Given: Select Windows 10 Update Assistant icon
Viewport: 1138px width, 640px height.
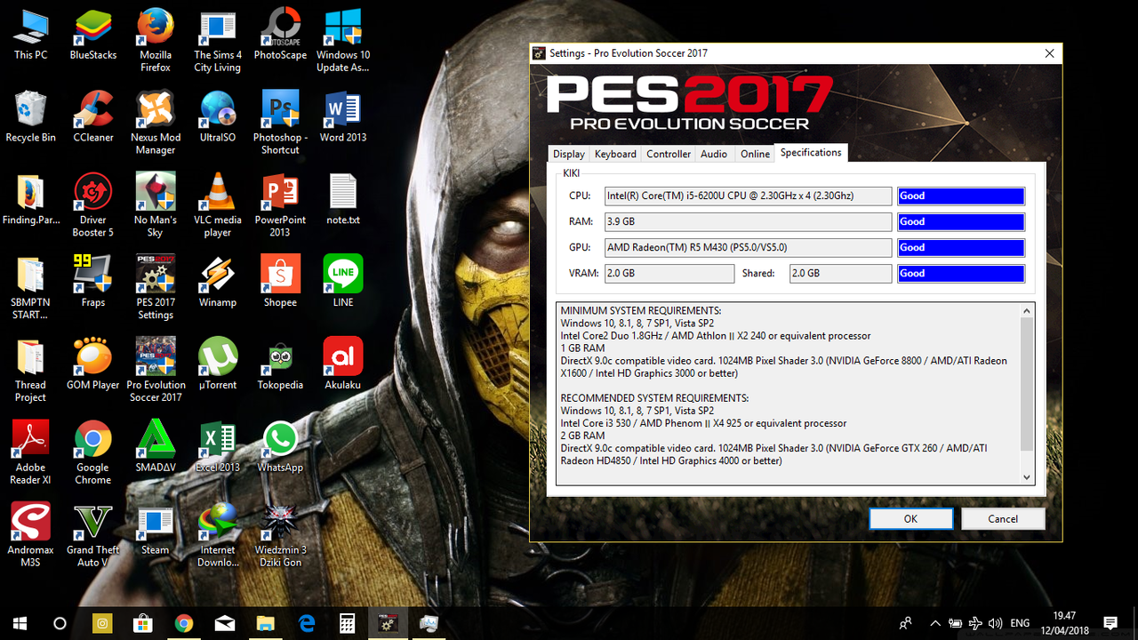Looking at the screenshot, I should [x=342, y=41].
